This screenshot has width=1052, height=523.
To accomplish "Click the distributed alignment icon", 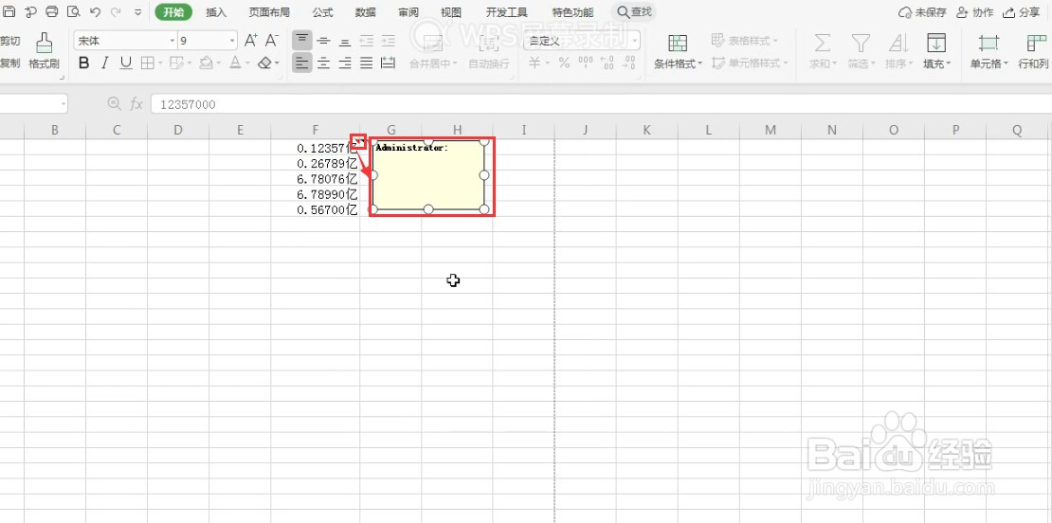I will tap(388, 63).
